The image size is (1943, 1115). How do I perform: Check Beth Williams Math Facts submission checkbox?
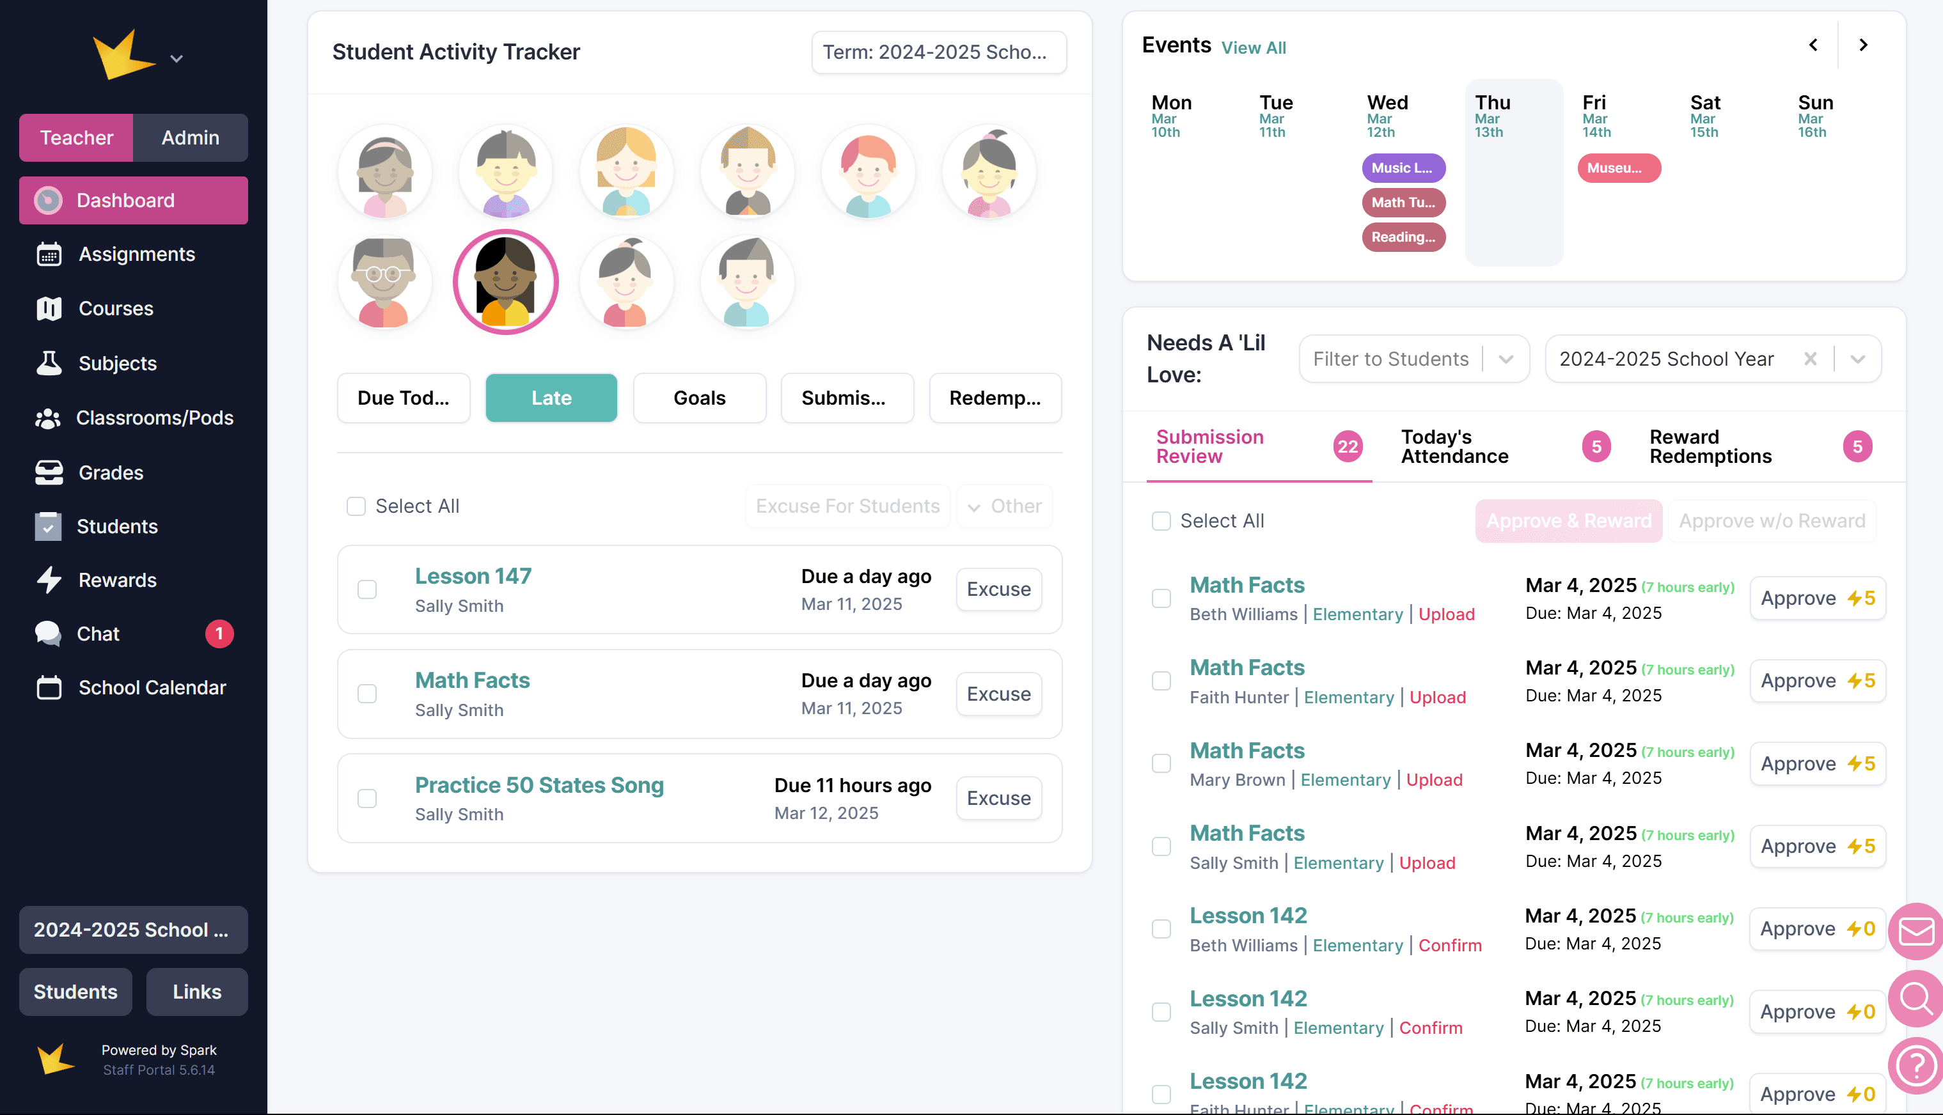(x=1161, y=599)
